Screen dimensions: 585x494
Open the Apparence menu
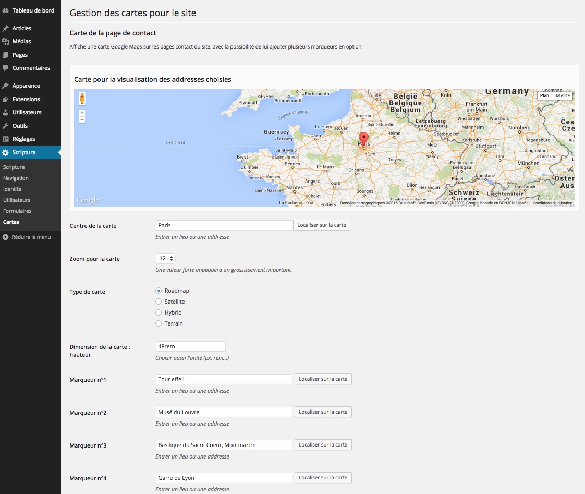[26, 86]
